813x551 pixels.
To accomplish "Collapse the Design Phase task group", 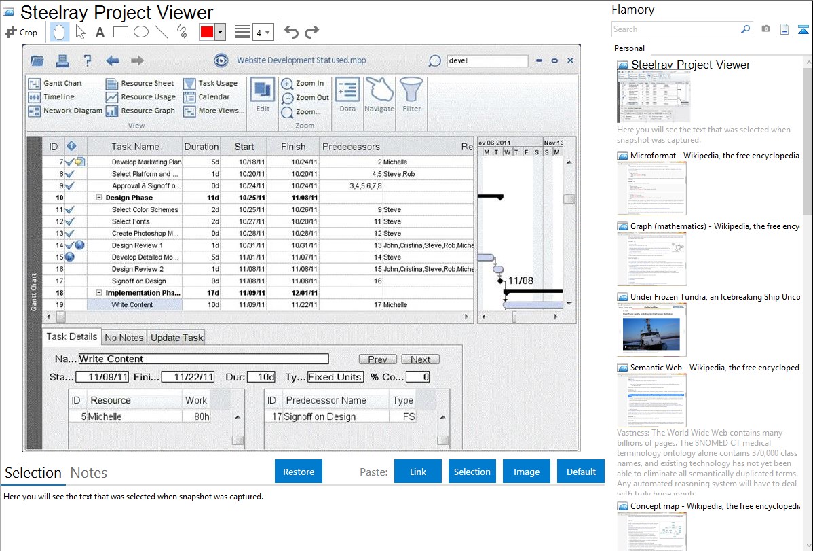I will point(99,198).
